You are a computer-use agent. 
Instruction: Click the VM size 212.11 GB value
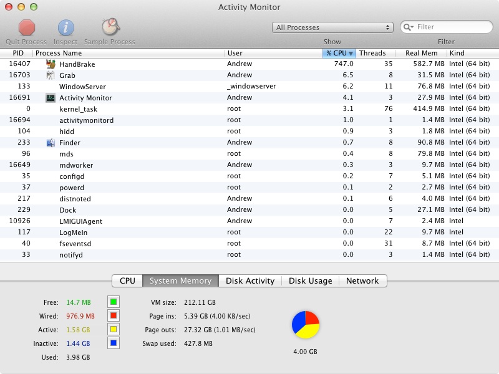pos(200,302)
